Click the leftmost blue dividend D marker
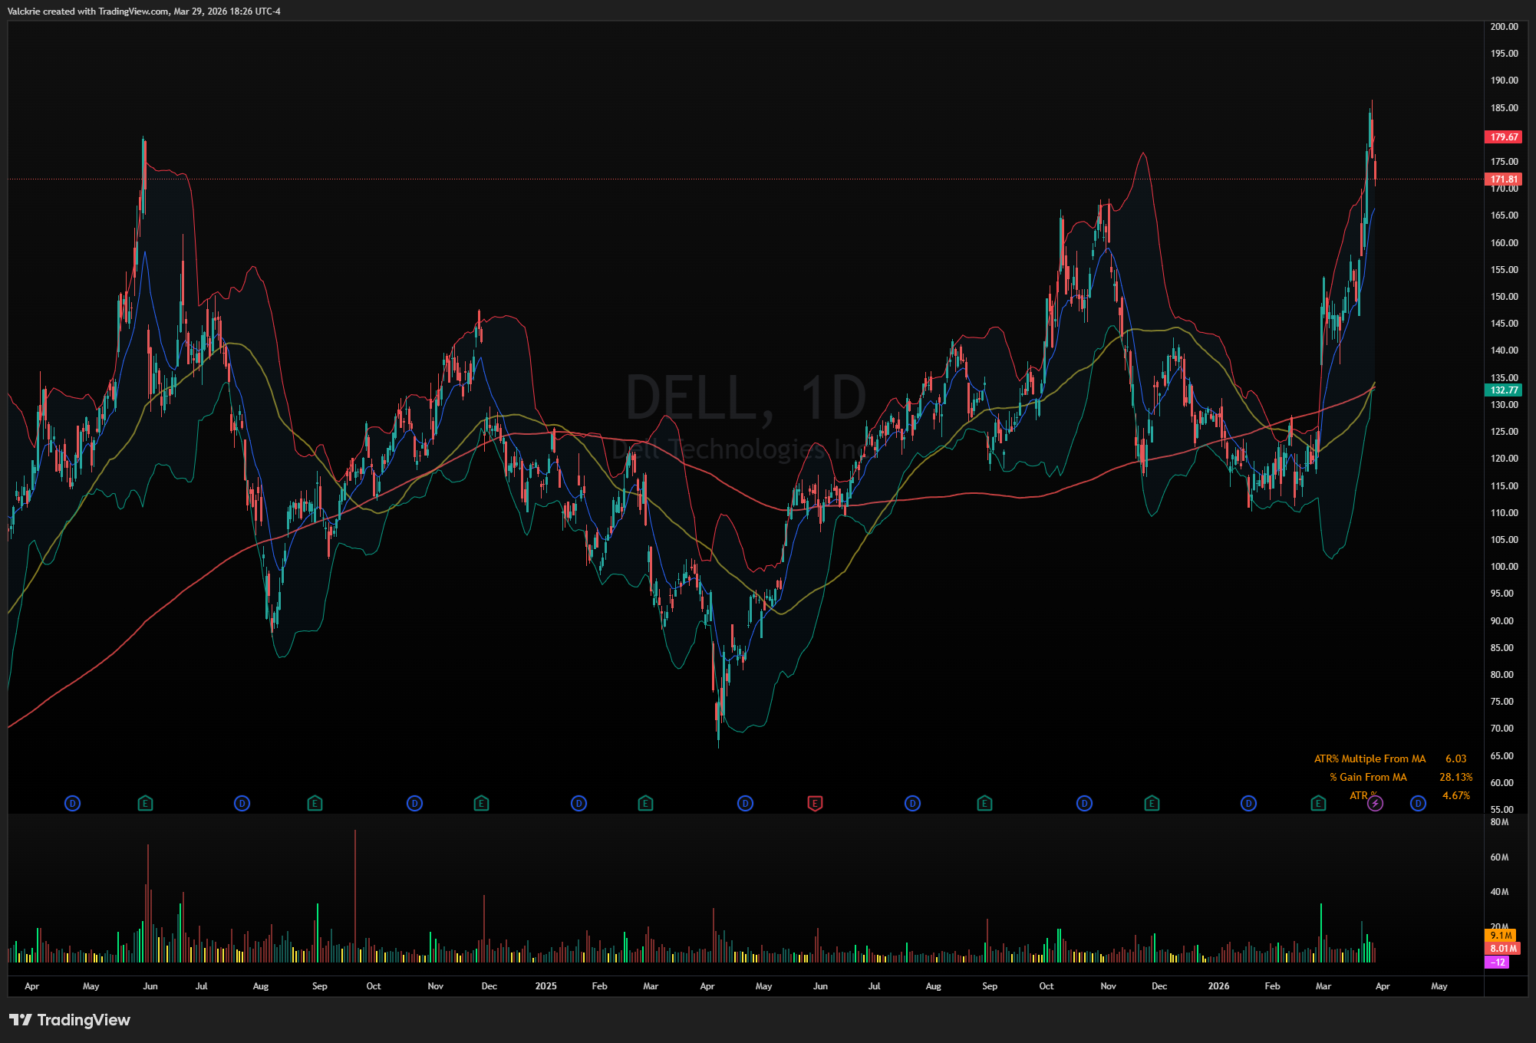Image resolution: width=1536 pixels, height=1043 pixels. coord(72,804)
